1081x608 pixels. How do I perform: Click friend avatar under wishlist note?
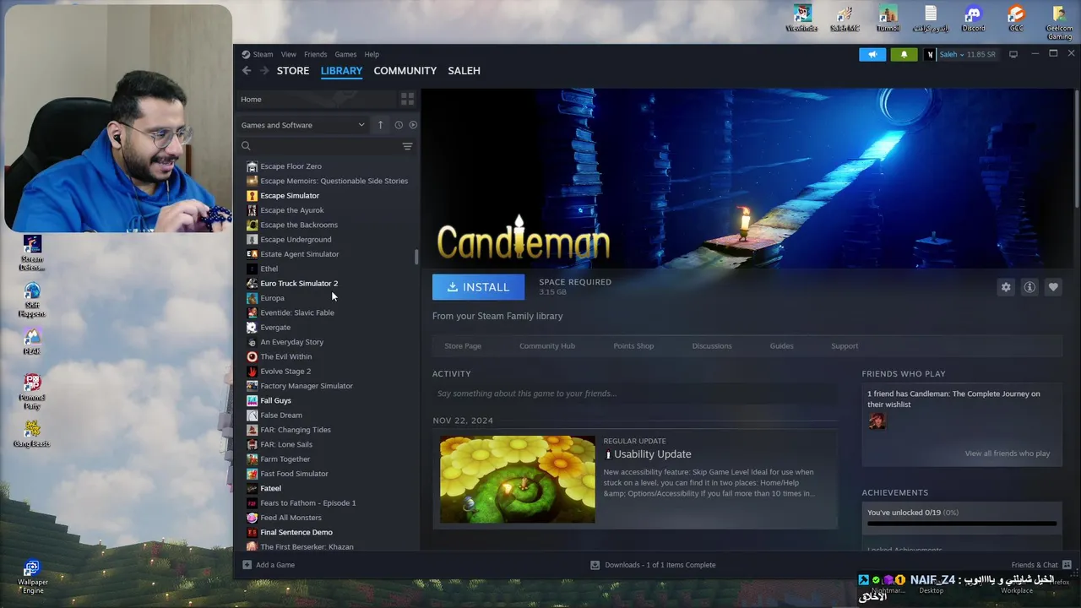tap(877, 421)
